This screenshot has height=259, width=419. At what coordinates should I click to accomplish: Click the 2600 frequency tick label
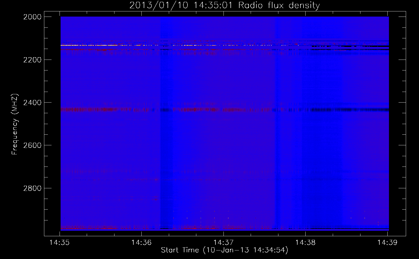tap(32, 145)
